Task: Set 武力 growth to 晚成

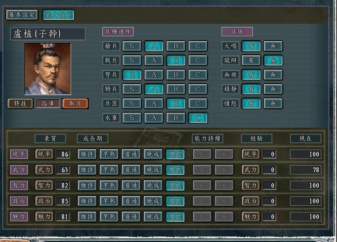Action: point(153,170)
